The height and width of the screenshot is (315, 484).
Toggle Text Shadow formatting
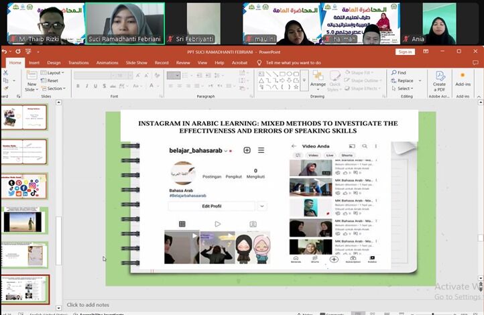105,86
